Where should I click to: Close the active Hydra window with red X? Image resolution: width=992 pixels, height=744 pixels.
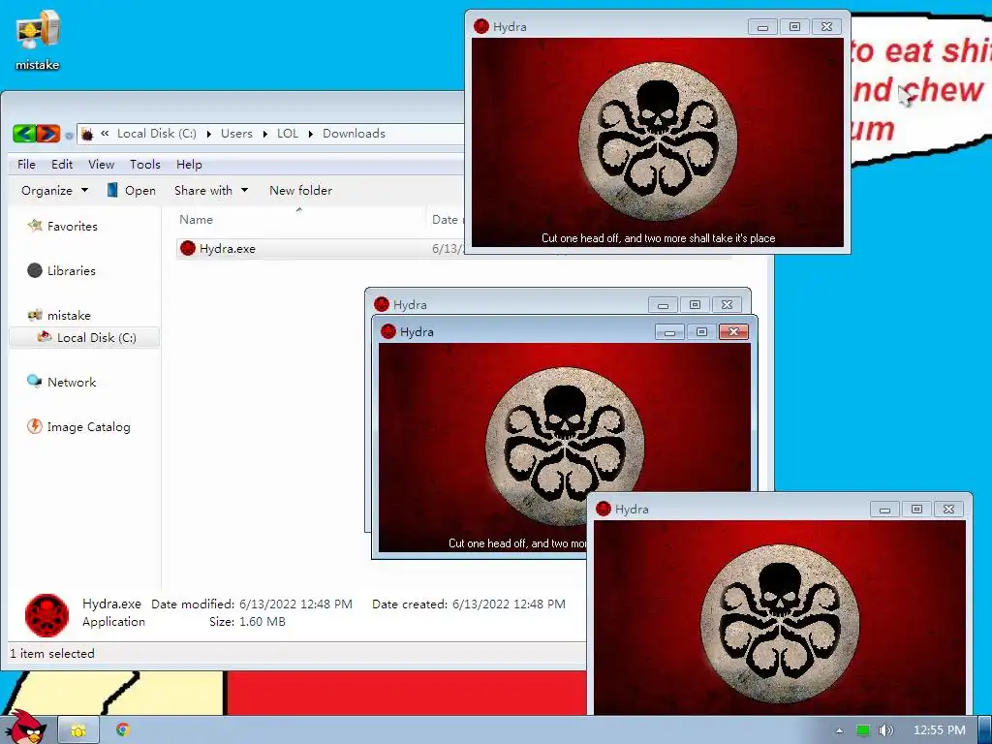[734, 332]
